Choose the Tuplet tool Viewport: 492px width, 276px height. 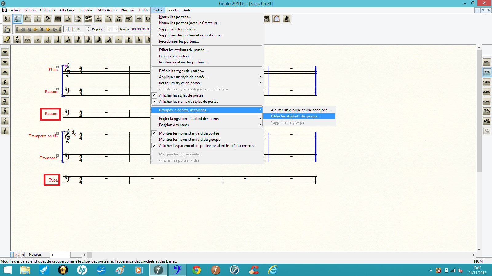coord(98,19)
